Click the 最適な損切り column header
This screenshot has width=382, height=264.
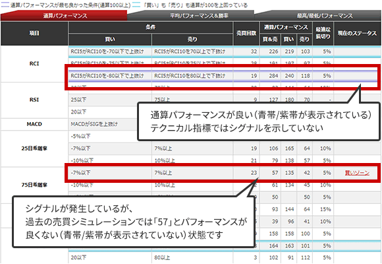(323, 33)
